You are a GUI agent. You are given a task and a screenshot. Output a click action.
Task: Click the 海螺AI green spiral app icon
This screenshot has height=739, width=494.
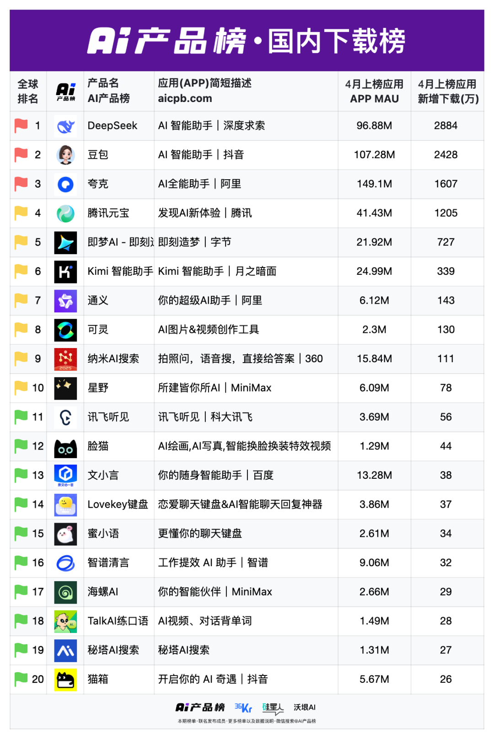[x=65, y=592]
